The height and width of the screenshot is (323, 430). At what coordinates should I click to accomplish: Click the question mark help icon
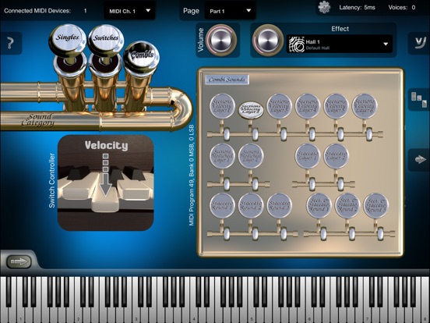click(10, 43)
